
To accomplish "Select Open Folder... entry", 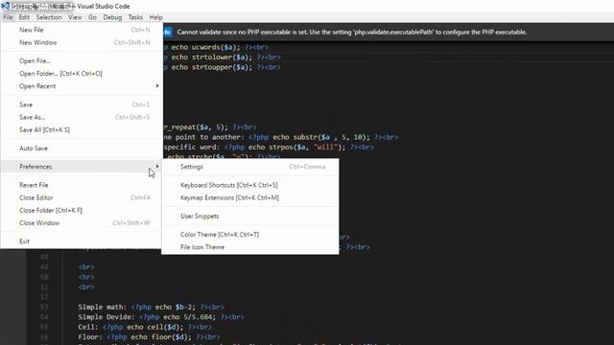I will pyautogui.click(x=82, y=73).
